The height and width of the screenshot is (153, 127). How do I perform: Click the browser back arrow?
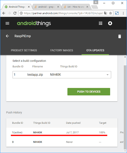pos(4,13)
